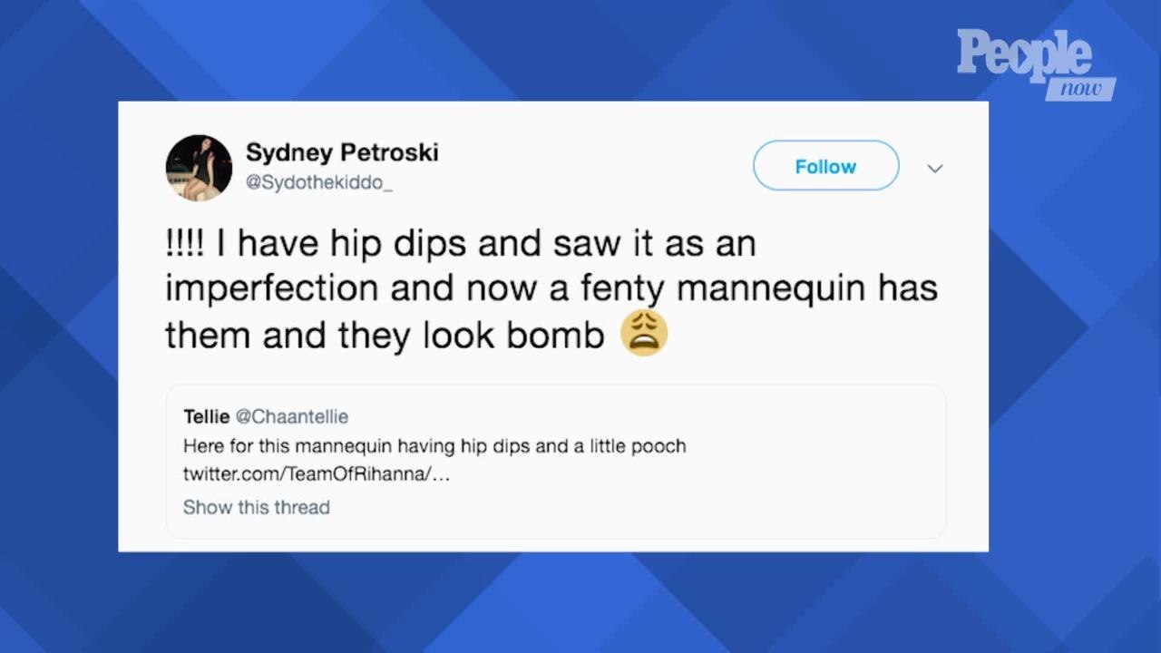Expand Show this thread

(257, 507)
